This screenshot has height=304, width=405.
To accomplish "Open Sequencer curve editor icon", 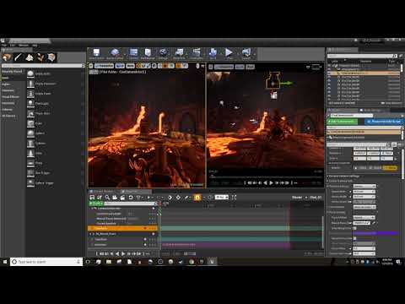I will tap(234, 198).
